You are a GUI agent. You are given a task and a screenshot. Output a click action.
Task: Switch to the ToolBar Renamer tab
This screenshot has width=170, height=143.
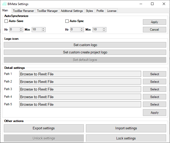tap(23, 11)
